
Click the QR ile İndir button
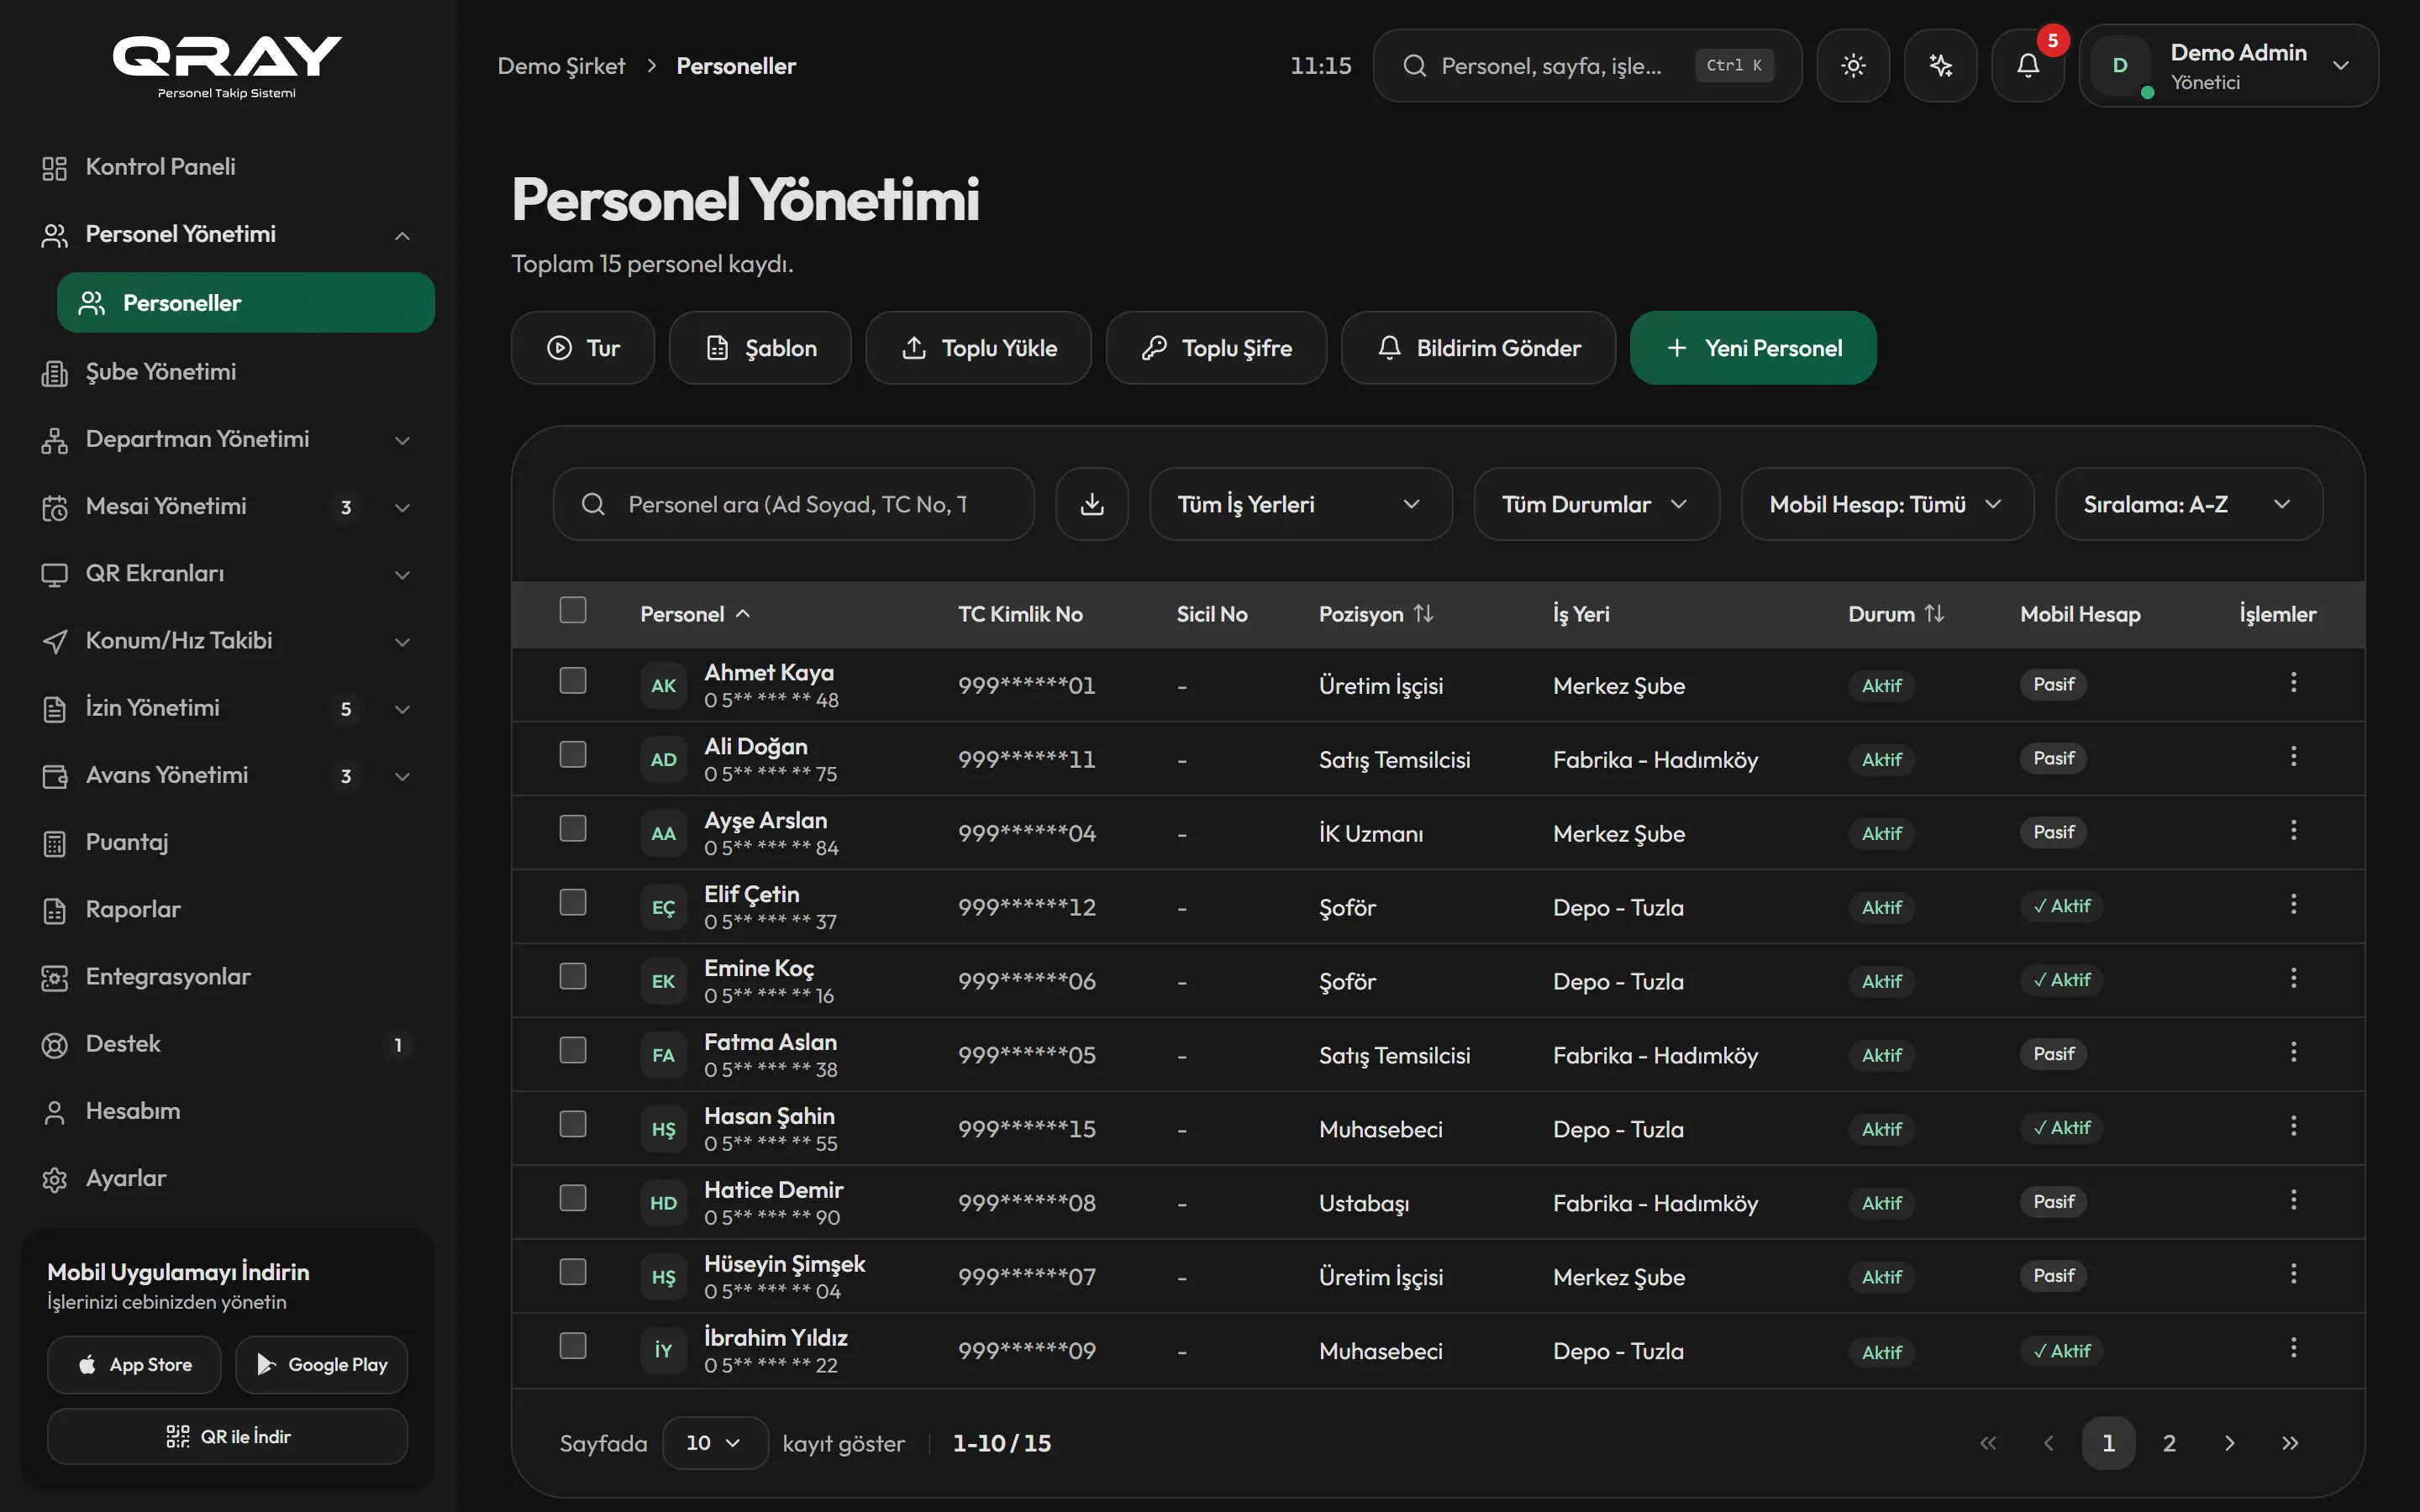point(228,1437)
